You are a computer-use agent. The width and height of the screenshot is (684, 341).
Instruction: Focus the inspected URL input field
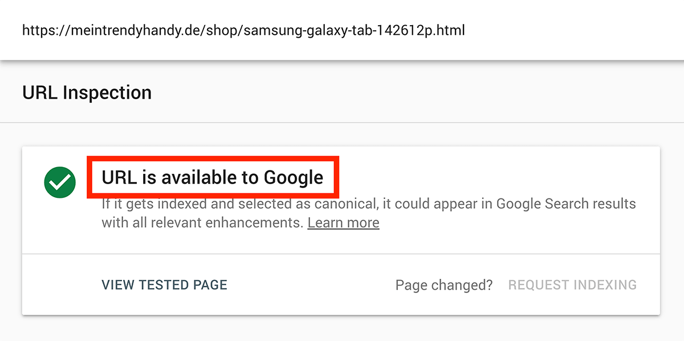[342, 30]
